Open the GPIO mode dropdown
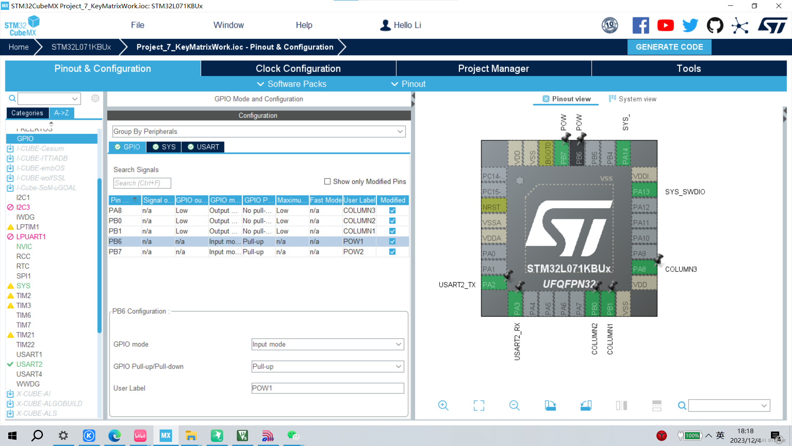The image size is (792, 446). tap(328, 344)
